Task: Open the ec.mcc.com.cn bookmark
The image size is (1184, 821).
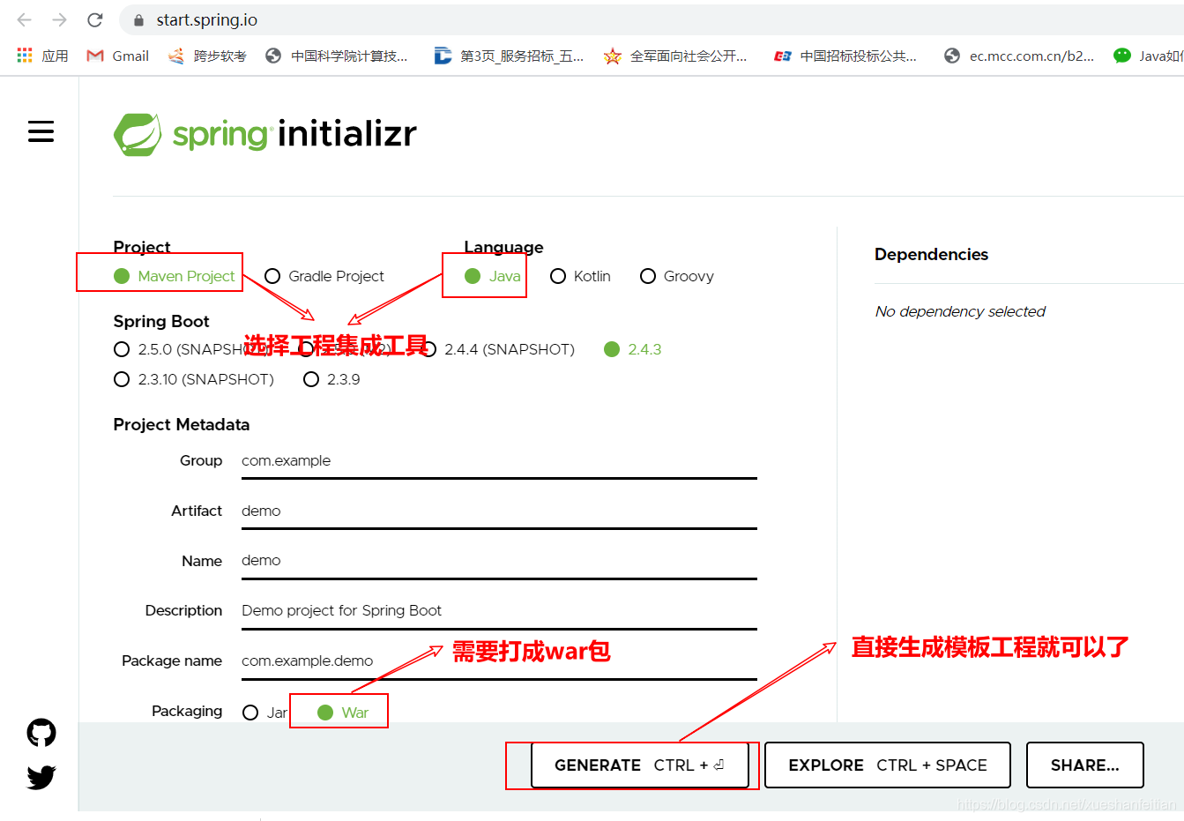Action: (x=1019, y=56)
